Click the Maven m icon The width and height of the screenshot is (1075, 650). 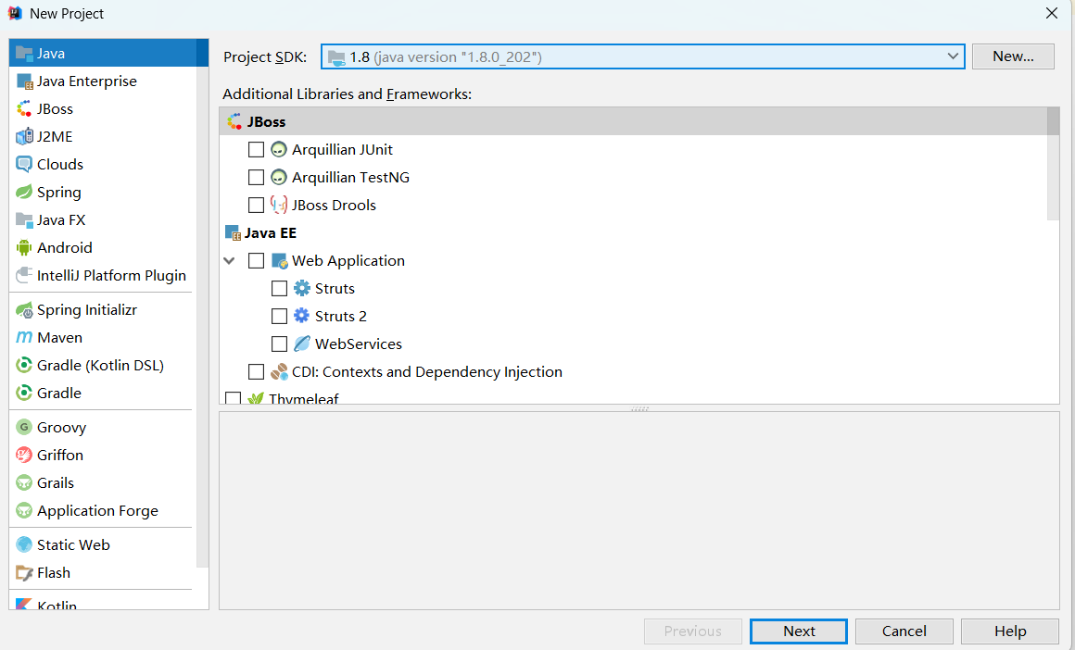pyautogui.click(x=24, y=338)
